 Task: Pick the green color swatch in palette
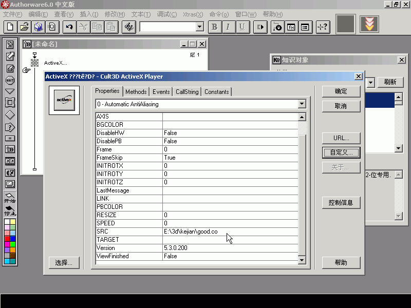pos(13,244)
